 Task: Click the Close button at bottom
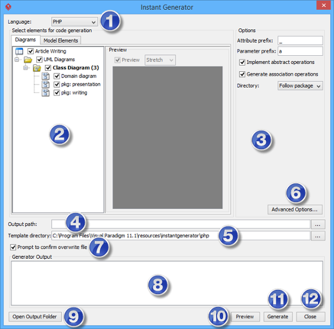click(x=310, y=317)
